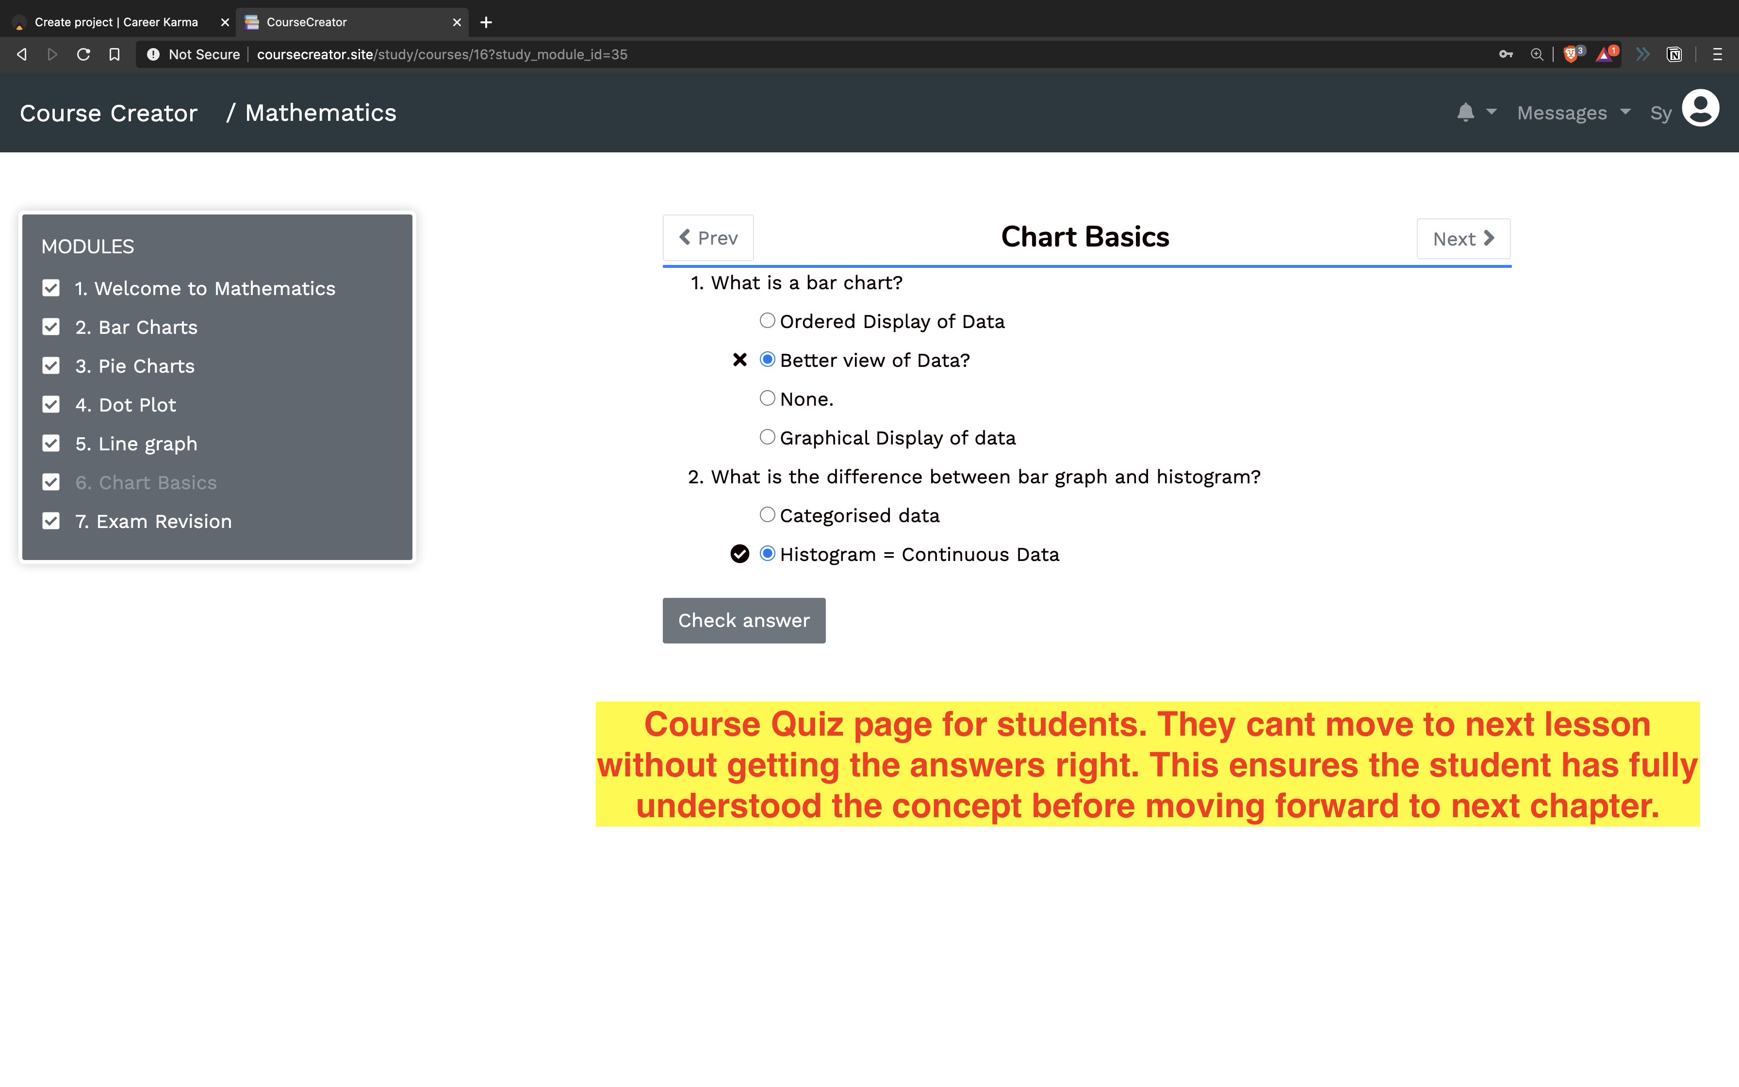Choose the Graphical Display of data option
Viewport: 1739px width, 1087px height.
[x=768, y=437]
